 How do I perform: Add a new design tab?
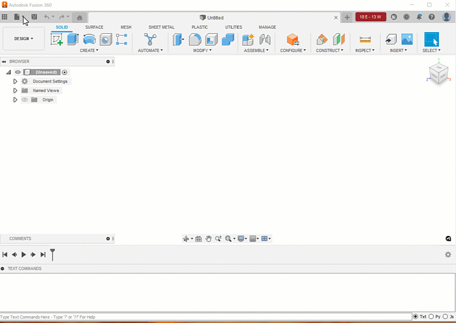pyautogui.click(x=347, y=17)
